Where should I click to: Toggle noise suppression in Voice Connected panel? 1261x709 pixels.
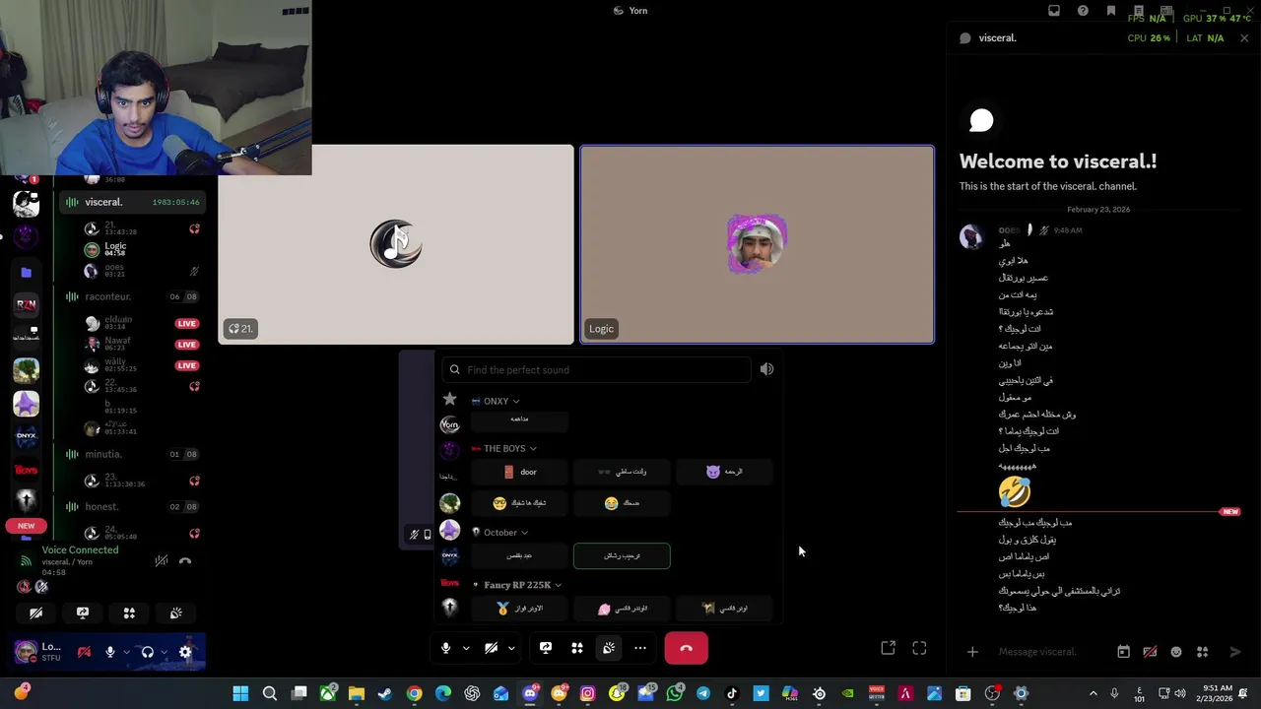click(161, 560)
